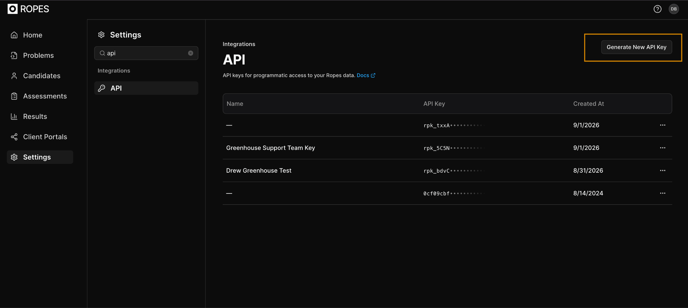Click the Client Portals share icon

tap(14, 137)
